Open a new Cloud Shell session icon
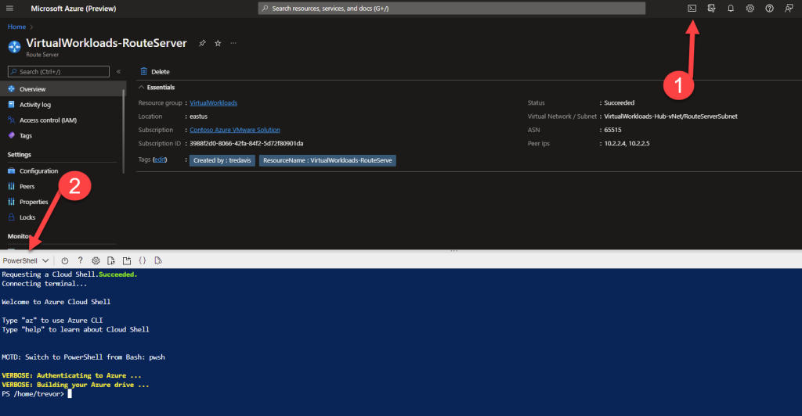 127,260
